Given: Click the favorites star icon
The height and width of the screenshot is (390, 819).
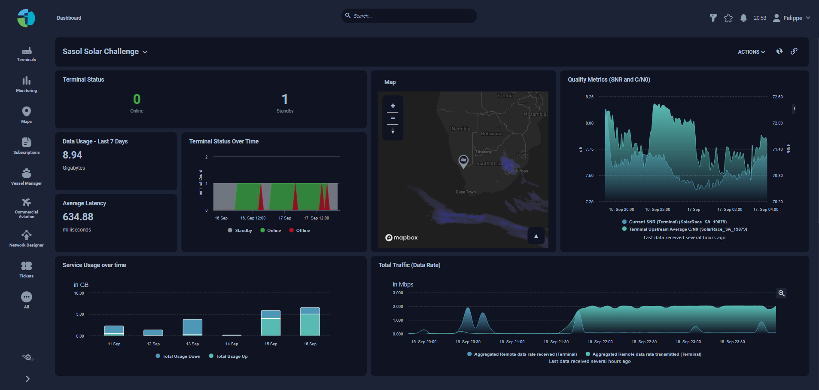Looking at the screenshot, I should (728, 18).
